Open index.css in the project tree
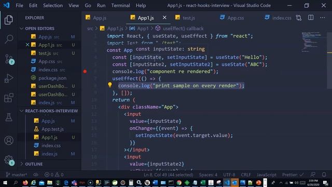 (50, 145)
